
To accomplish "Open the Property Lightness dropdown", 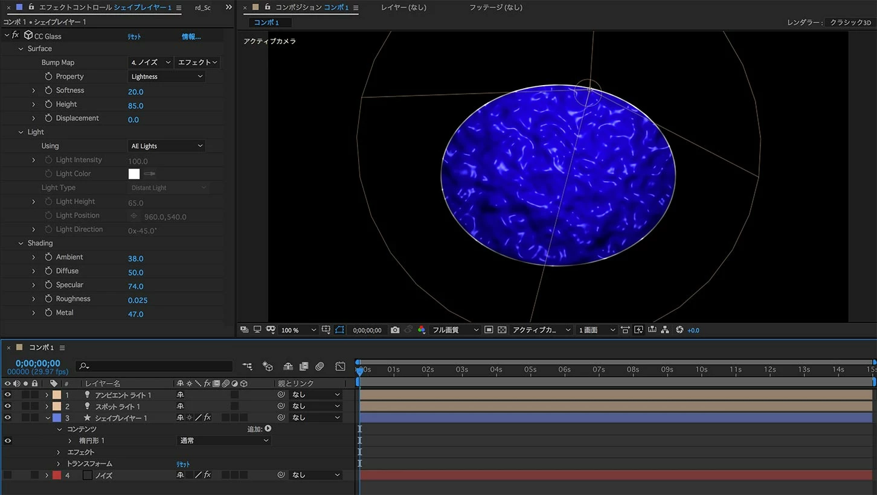I will click(x=167, y=77).
